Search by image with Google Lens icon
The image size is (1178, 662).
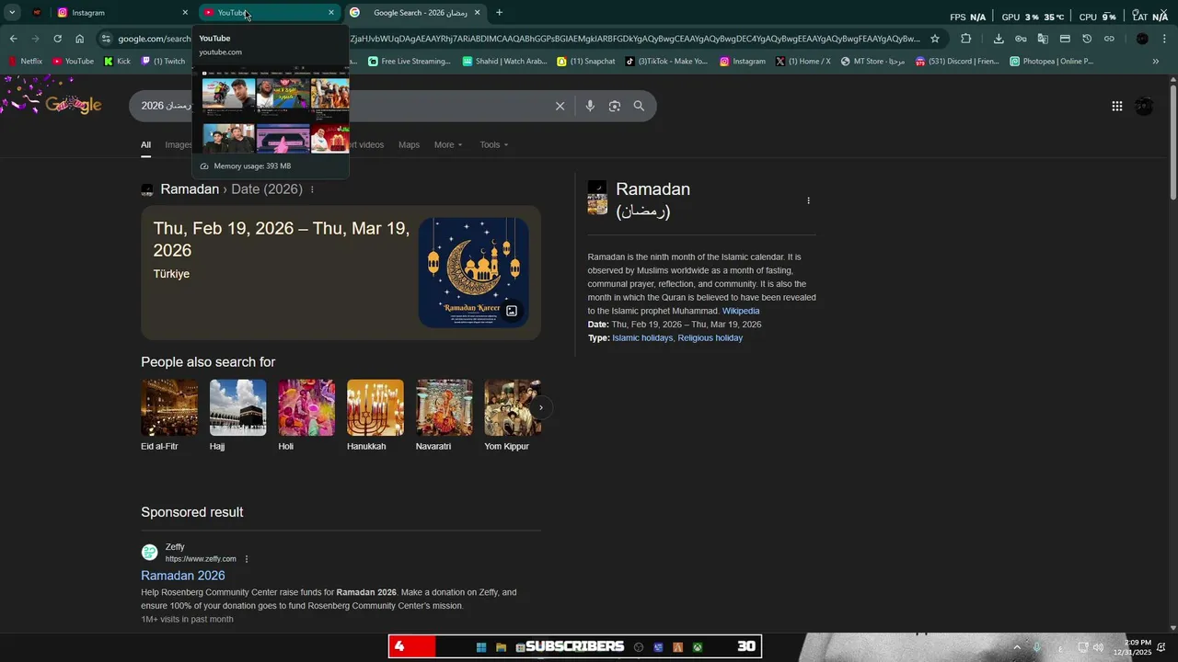click(x=615, y=106)
